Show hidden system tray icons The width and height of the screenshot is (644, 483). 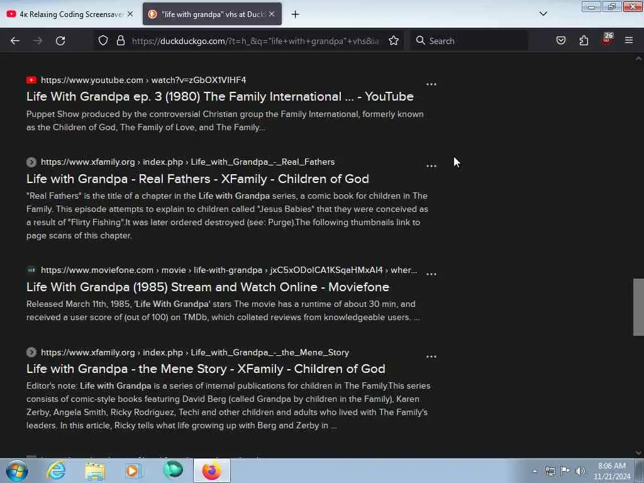click(535, 471)
